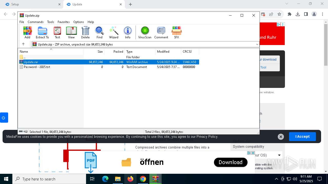Switch to the Update browser tab
Viewport: 328px width, 184px height.
(x=94, y=4)
